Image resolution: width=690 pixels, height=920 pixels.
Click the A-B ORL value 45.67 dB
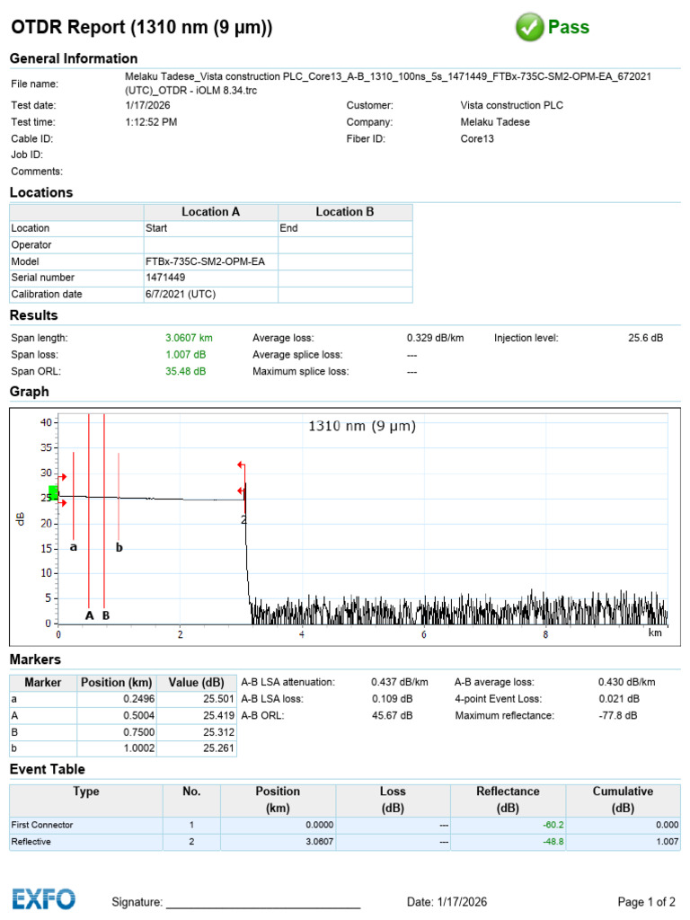coord(392,715)
